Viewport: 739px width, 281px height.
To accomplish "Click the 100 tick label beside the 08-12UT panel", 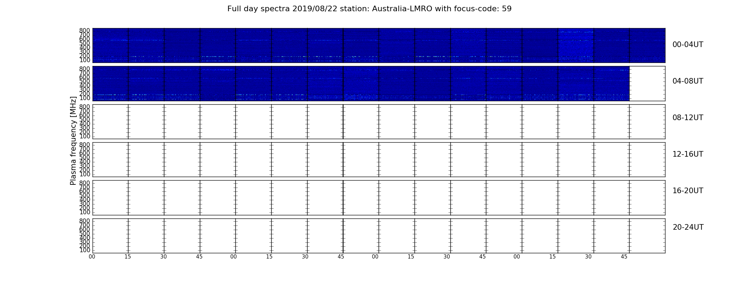I will click(x=85, y=136).
